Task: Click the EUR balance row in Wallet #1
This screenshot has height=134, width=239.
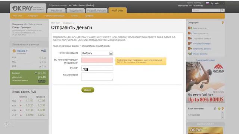Action: click(x=29, y=58)
